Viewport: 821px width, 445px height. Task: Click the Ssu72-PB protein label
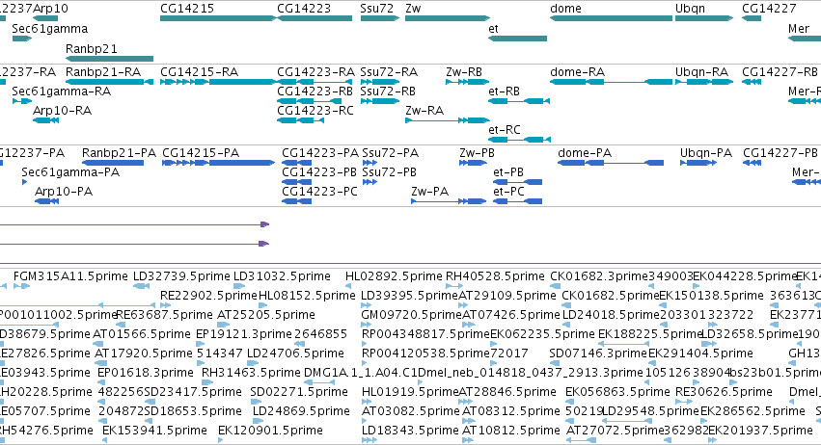(390, 172)
